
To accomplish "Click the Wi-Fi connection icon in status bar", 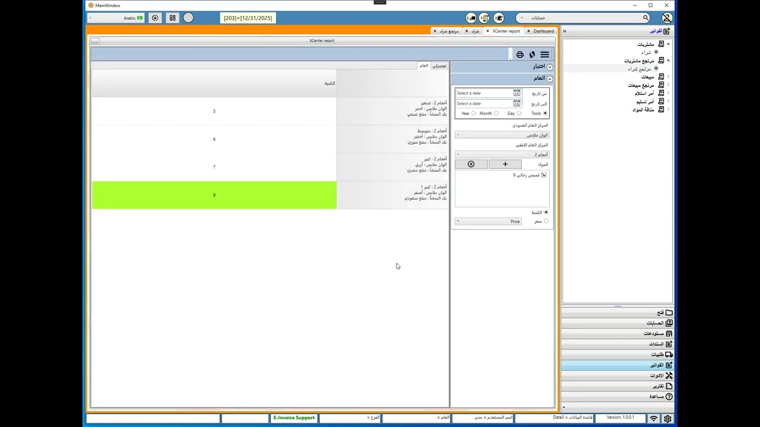I will [x=653, y=419].
